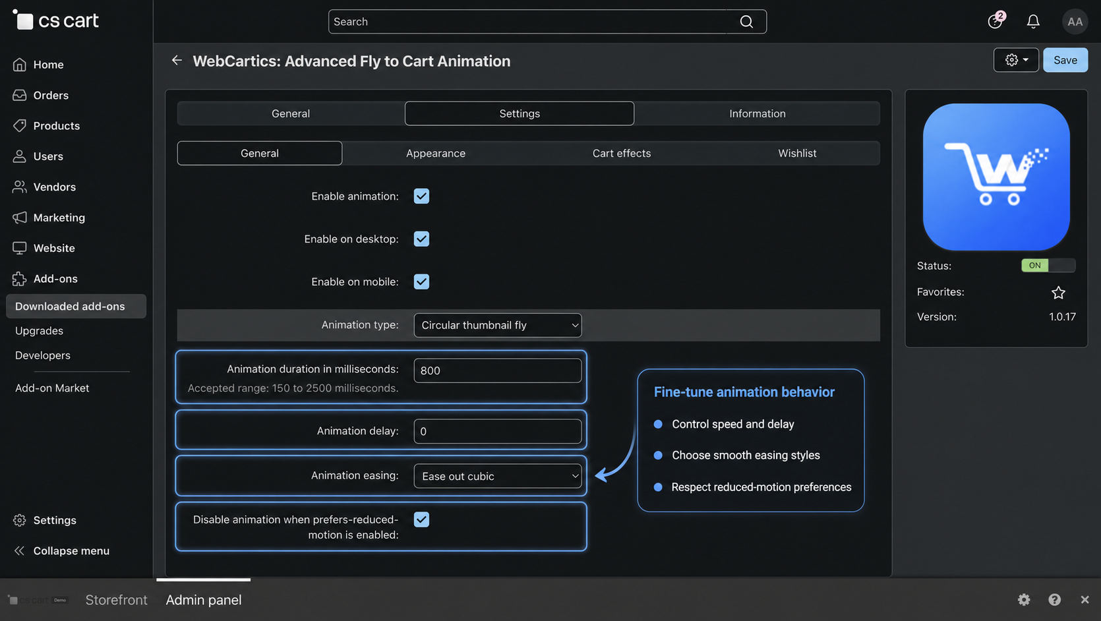Close the bottom demo bar

pos(1085,599)
